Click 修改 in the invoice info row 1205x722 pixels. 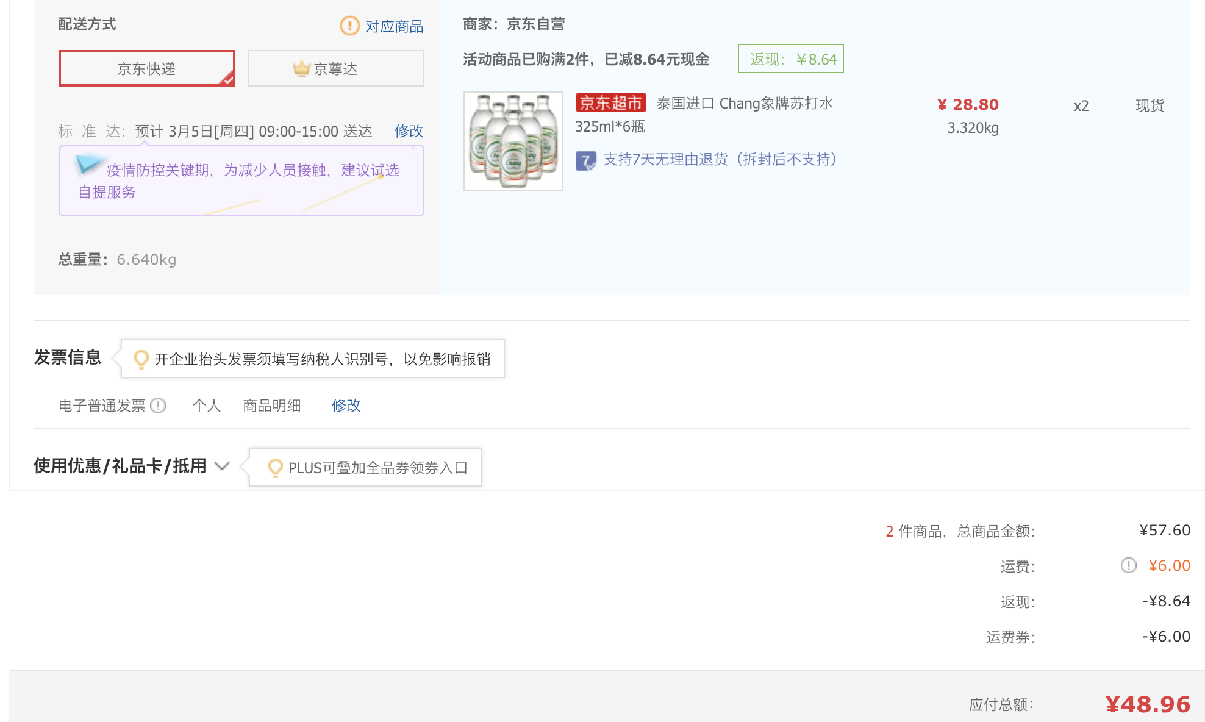pos(346,406)
